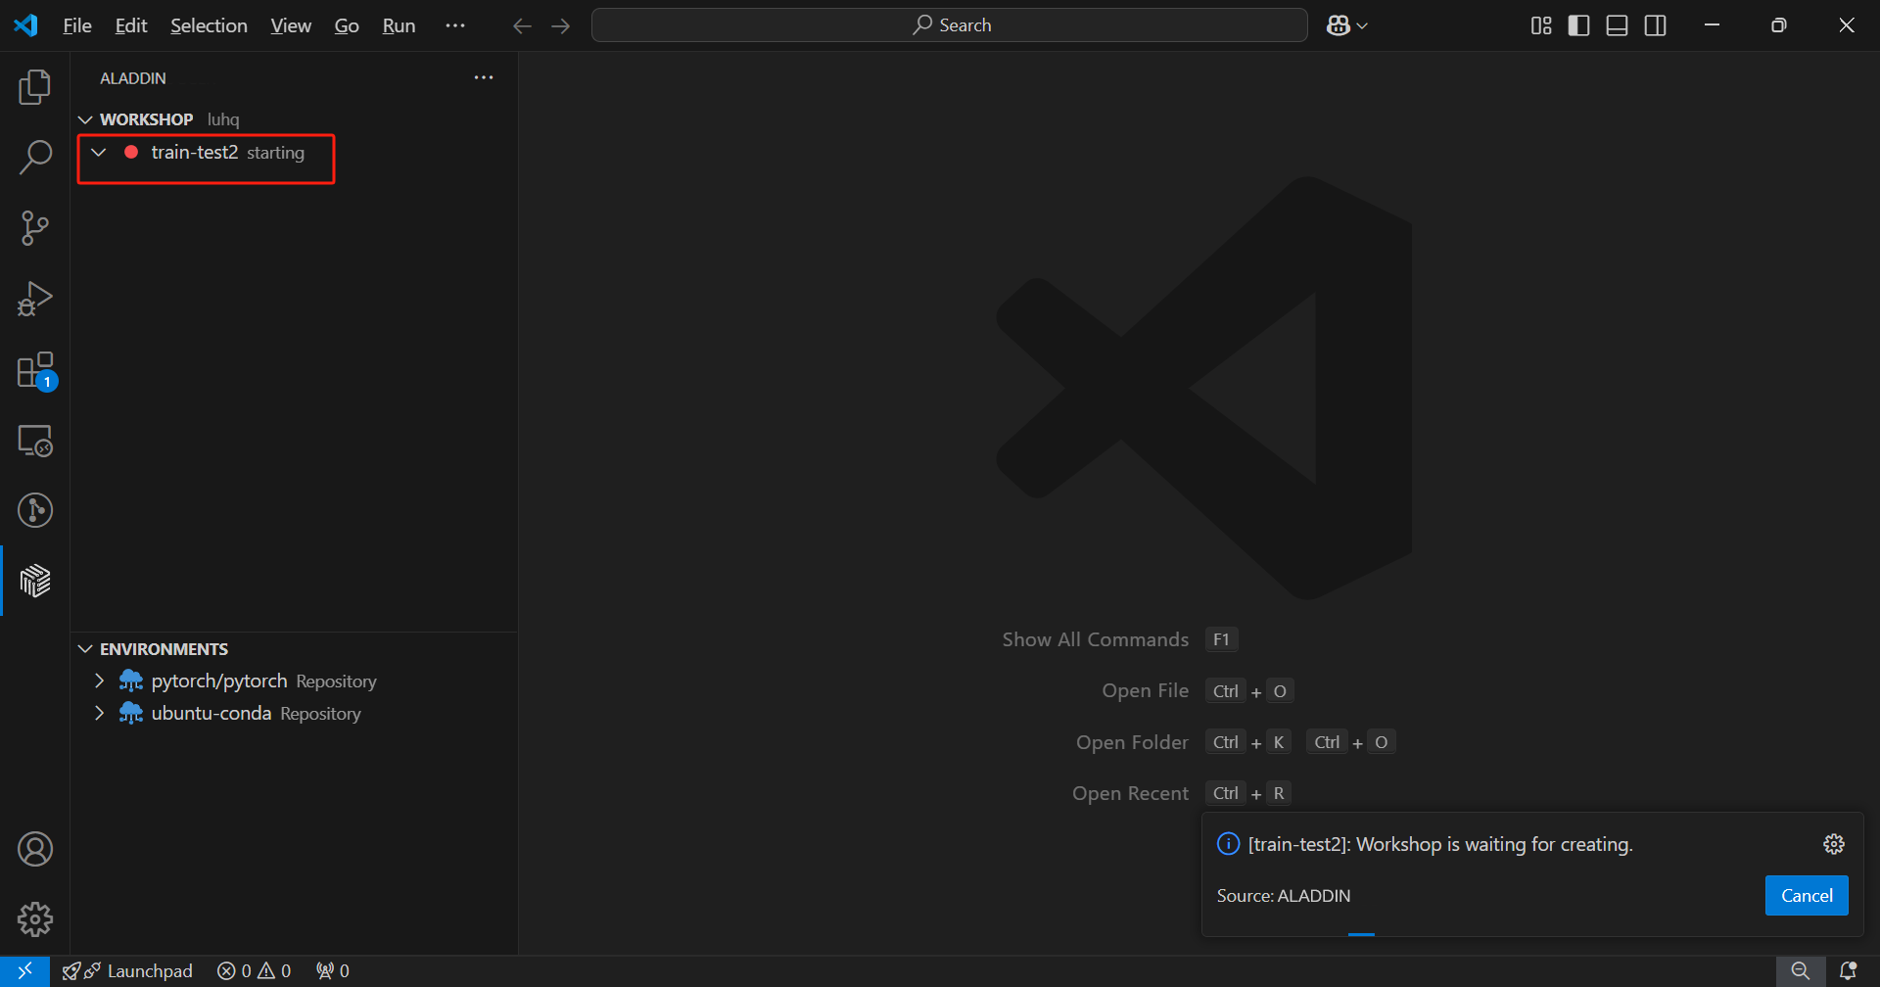Expand the pytorch/pytorch repository

99,681
